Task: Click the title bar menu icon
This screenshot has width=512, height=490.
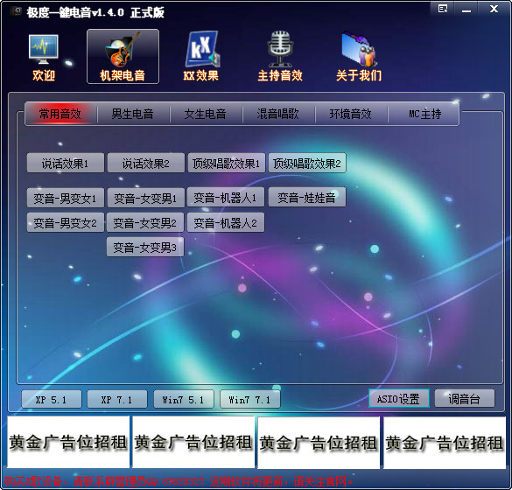Action: tap(443, 9)
